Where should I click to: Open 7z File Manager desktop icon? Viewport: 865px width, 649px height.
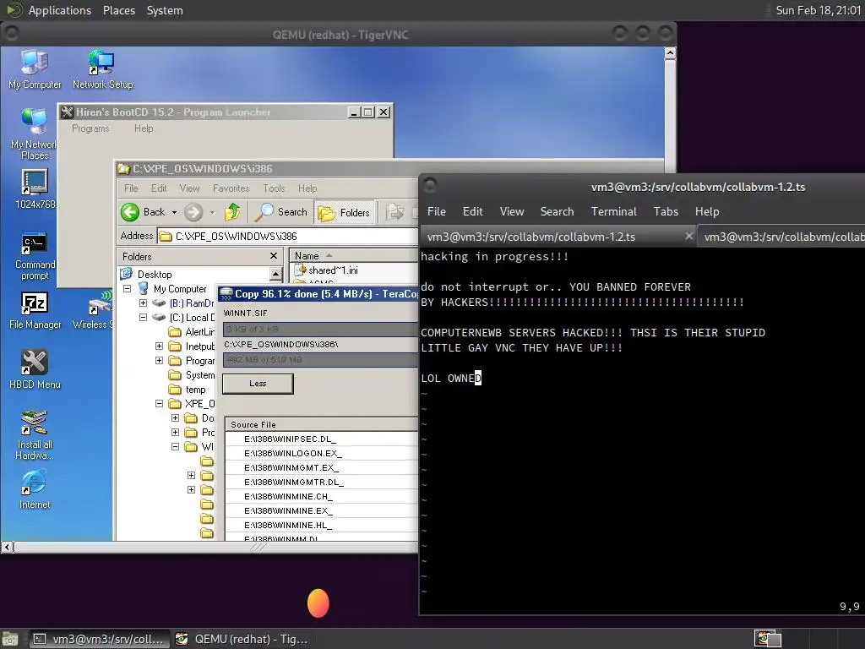click(x=35, y=311)
